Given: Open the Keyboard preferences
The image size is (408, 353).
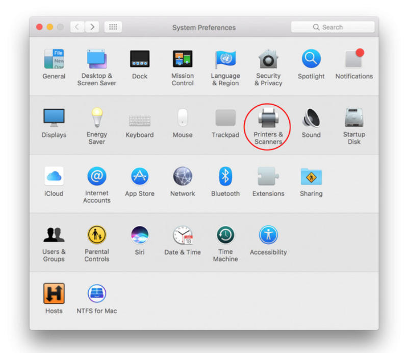Looking at the screenshot, I should 140,119.
